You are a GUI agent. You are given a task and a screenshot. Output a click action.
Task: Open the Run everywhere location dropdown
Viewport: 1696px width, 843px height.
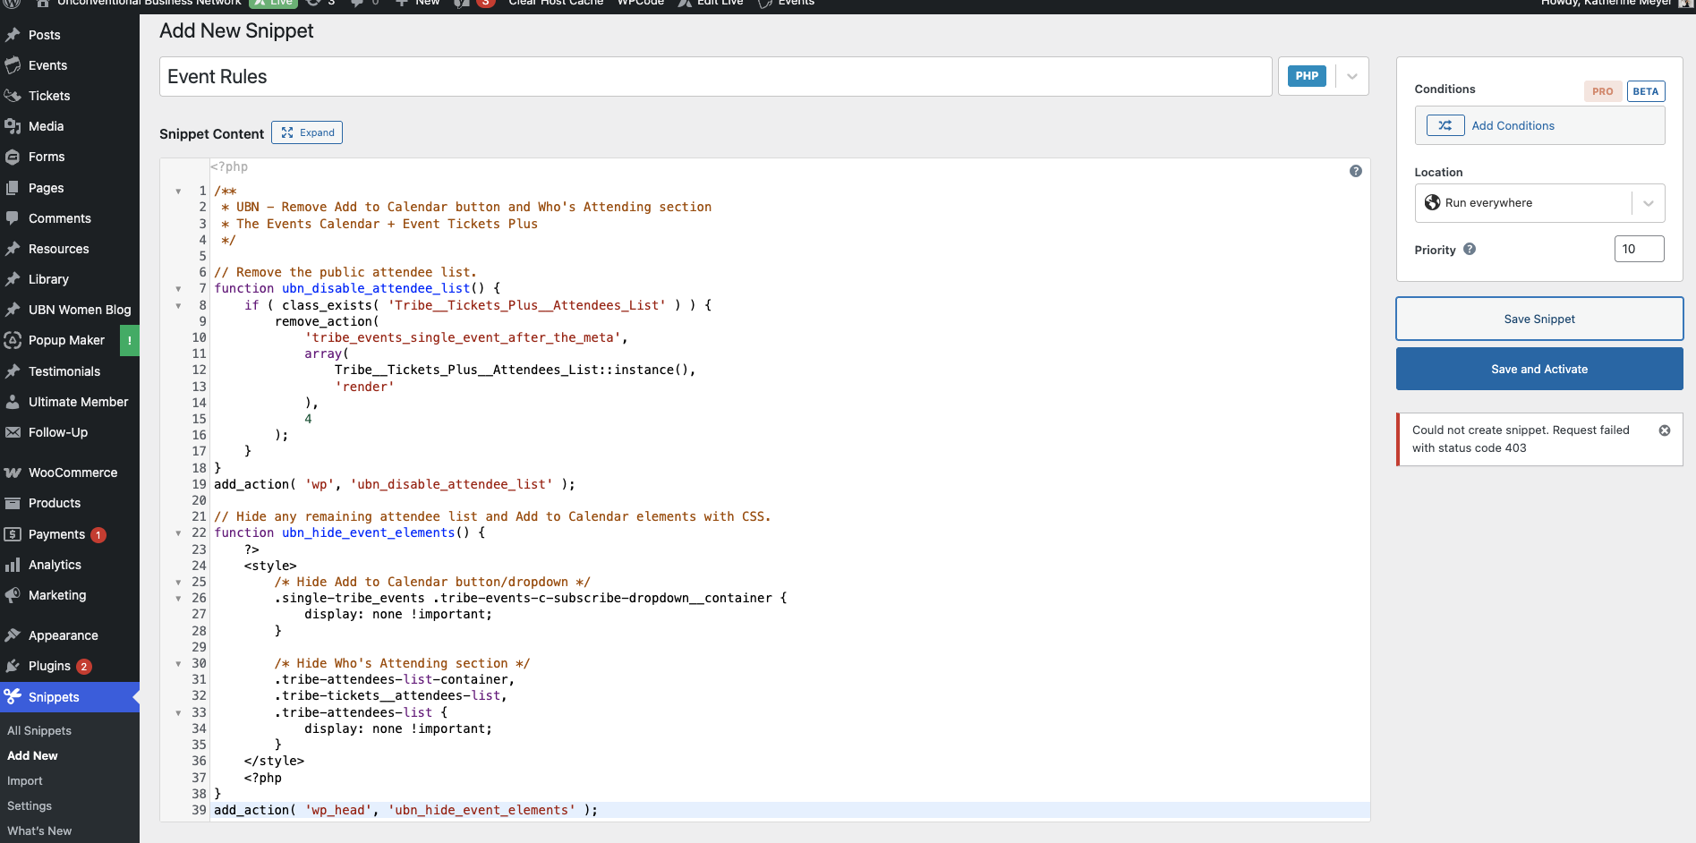tap(1538, 203)
